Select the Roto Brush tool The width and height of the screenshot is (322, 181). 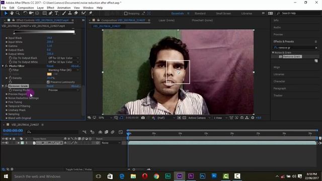point(84,13)
